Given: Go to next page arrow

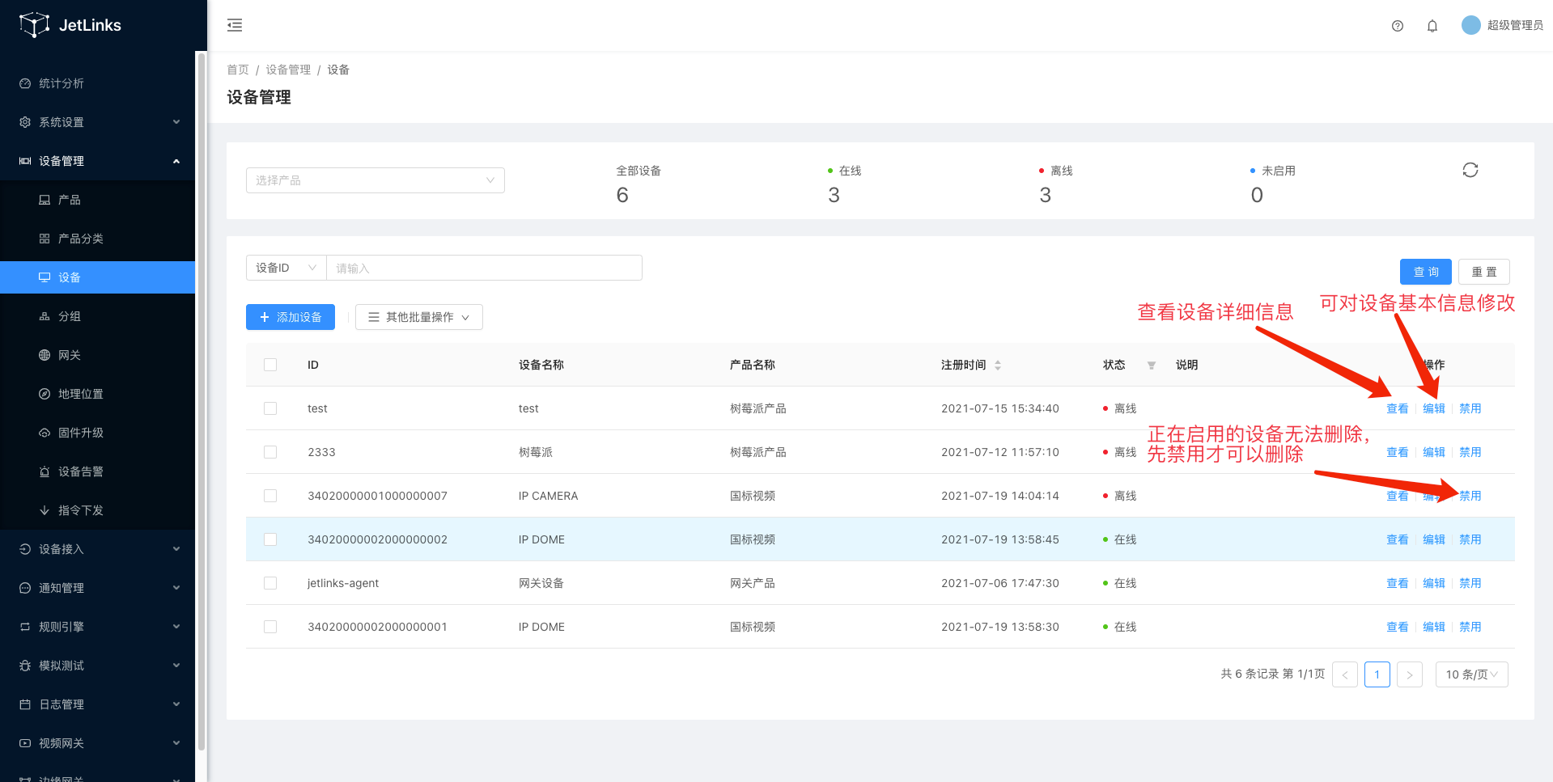Looking at the screenshot, I should tap(1410, 674).
